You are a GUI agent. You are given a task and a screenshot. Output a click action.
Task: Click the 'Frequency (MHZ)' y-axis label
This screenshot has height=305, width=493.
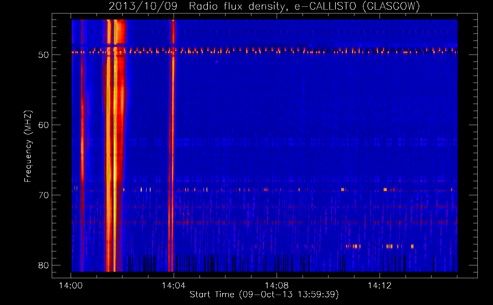click(28, 146)
